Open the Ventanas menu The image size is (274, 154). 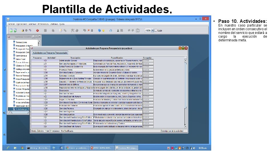coord(32,24)
